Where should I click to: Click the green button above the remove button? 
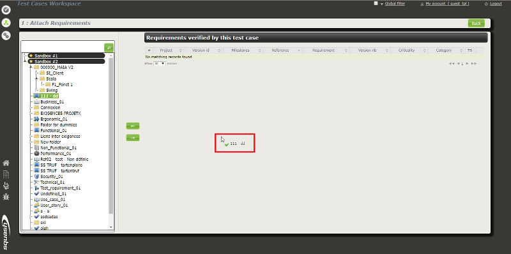click(x=133, y=126)
